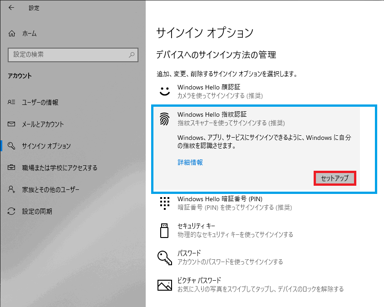Click the fingerprint icon
The height and width of the screenshot is (307, 384).
coord(165,119)
